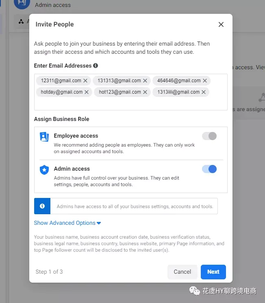This screenshot has width=265, height=303.
Task: Click the Admin access shield icon
Action: pyautogui.click(x=44, y=170)
